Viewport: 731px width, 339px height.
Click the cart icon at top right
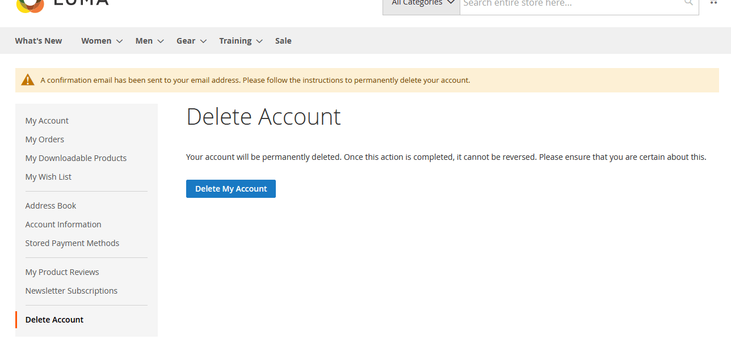coord(713,3)
